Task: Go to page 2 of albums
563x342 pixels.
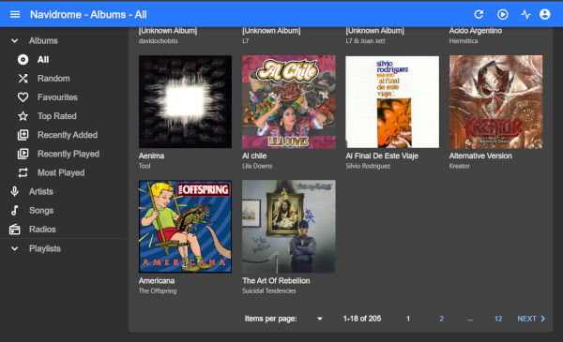Action: pyautogui.click(x=441, y=319)
